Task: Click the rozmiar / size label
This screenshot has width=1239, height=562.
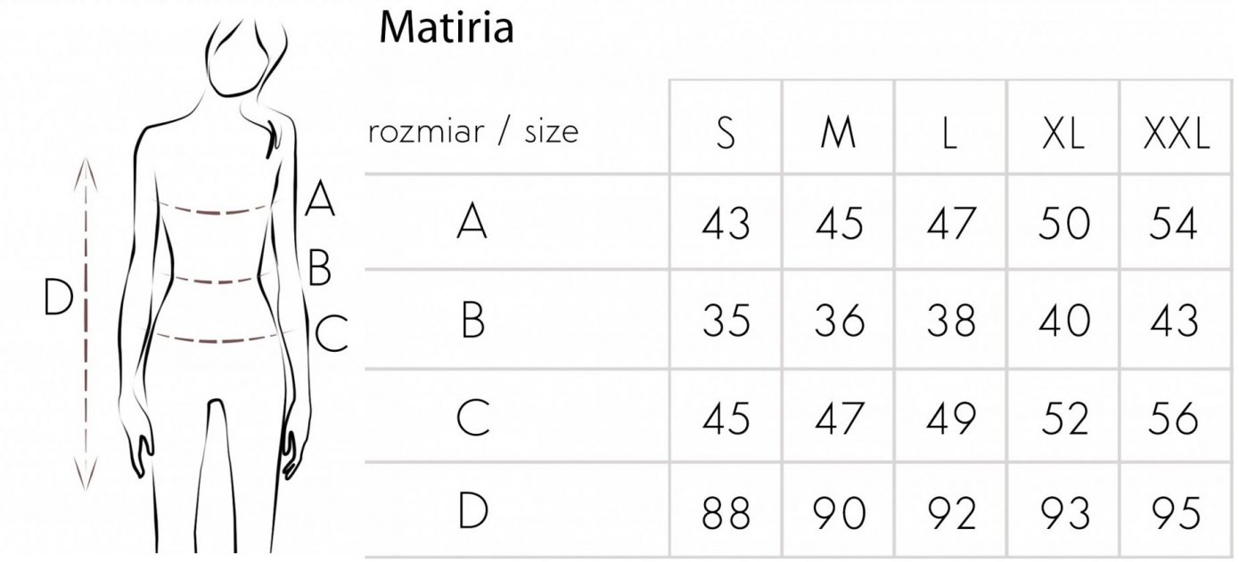Action: coord(473,133)
